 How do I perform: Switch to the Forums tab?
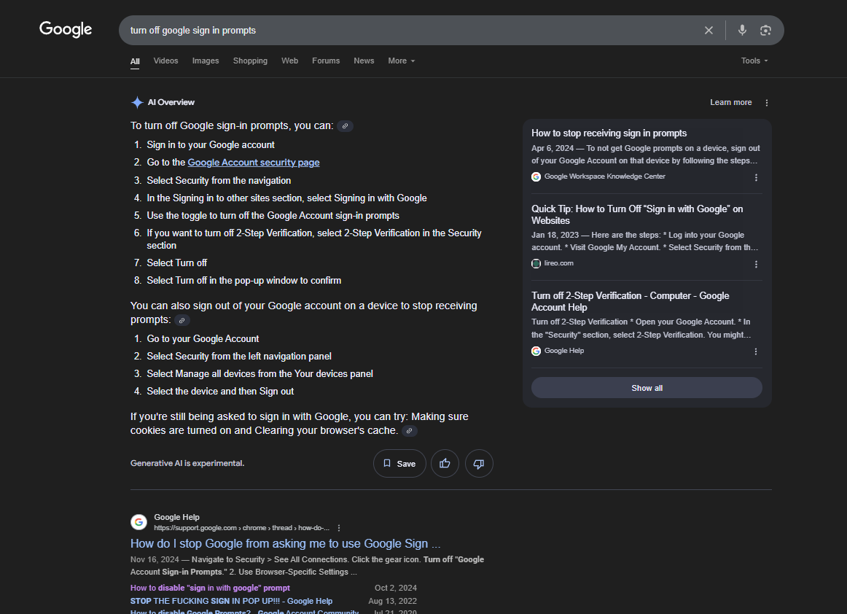tap(326, 61)
